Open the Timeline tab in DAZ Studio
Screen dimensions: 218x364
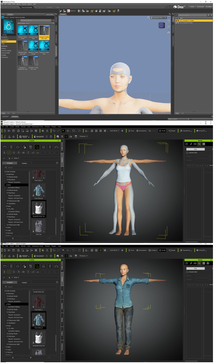pos(15,116)
